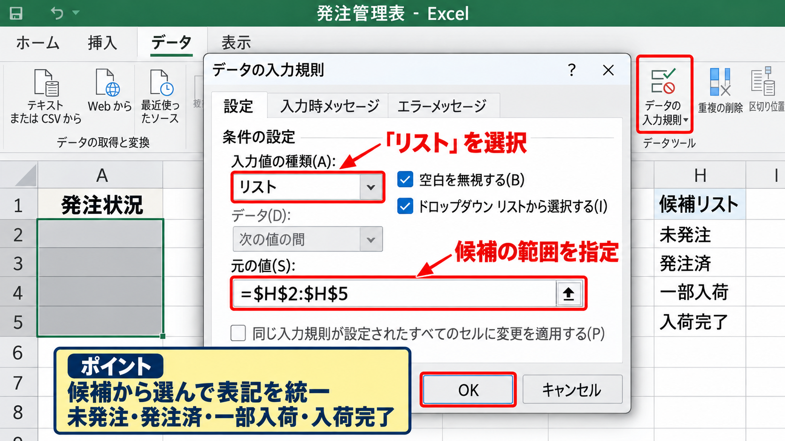The image size is (785, 441).
Task: Select row 7 header
Action: (18, 382)
